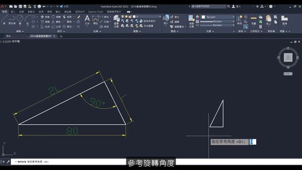
Task: Toggle layer lock icon in layer list
Action: pyautogui.click(x=130, y=17)
